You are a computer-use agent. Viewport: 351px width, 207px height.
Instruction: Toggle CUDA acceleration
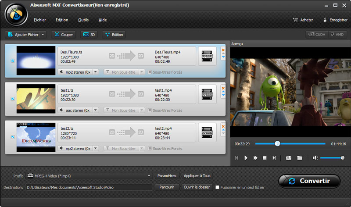tap(317, 35)
